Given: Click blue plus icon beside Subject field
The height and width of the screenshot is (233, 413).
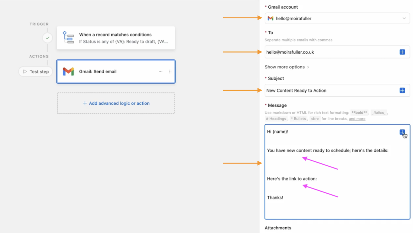Looking at the screenshot, I should pyautogui.click(x=402, y=90).
